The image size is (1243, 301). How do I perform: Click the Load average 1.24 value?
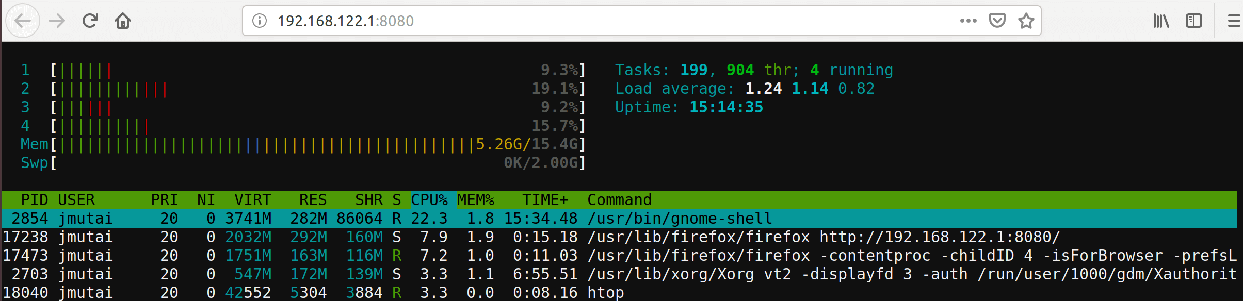pyautogui.click(x=764, y=89)
